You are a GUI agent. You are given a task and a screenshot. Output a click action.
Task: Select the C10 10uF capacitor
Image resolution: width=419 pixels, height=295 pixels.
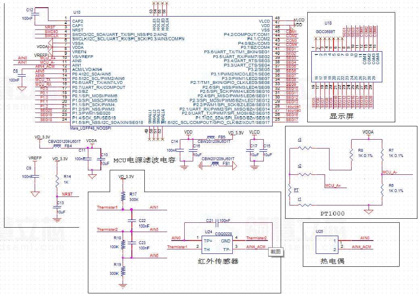tap(101, 159)
